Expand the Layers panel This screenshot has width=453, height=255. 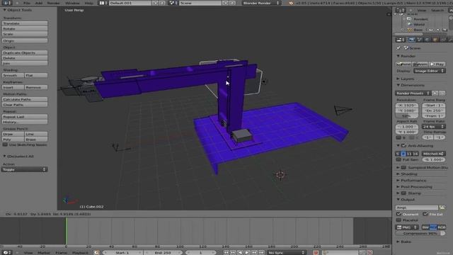point(408,79)
